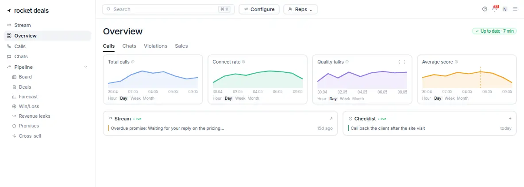
Task: Open Stream in the sidebar
Action: (x=47, y=25)
